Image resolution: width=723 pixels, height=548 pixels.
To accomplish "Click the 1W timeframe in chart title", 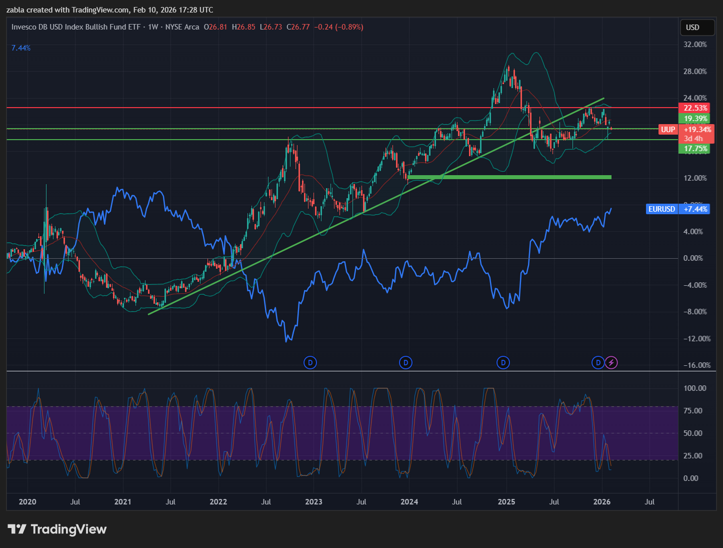I will point(153,27).
